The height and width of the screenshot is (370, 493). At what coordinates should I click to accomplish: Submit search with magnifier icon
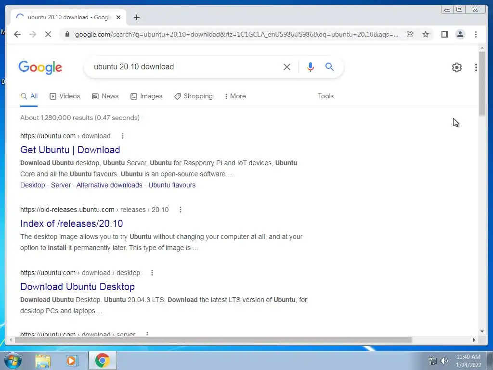(329, 66)
